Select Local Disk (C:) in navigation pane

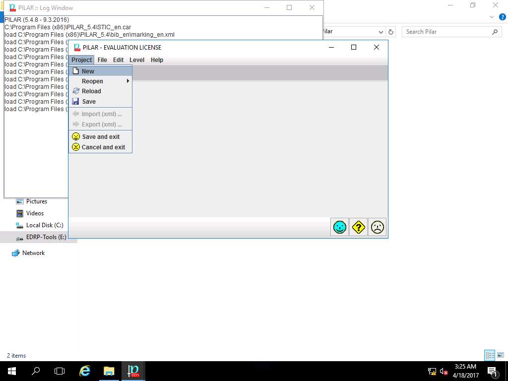click(45, 225)
